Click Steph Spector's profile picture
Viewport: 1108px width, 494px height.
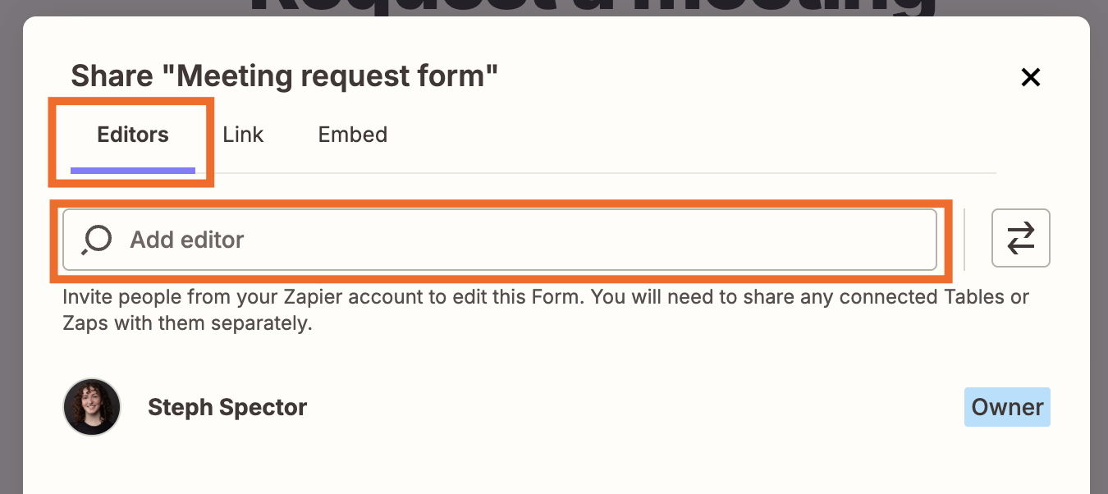coord(91,406)
